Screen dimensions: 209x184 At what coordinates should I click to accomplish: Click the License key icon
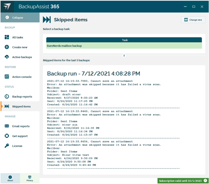pyautogui.click(x=7, y=146)
